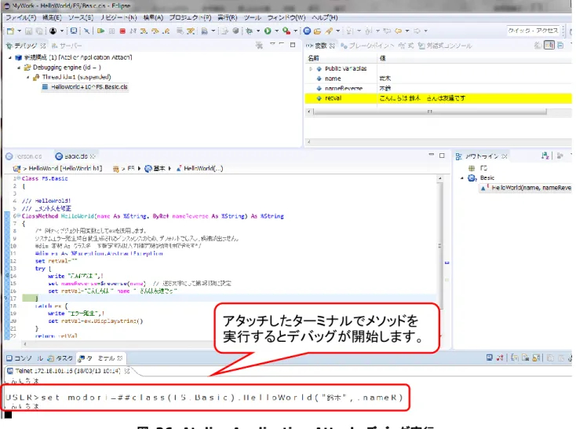Screen dimensions: 576x429
Task: Click the Back navigation arrow icon
Action: pyautogui.click(x=398, y=31)
